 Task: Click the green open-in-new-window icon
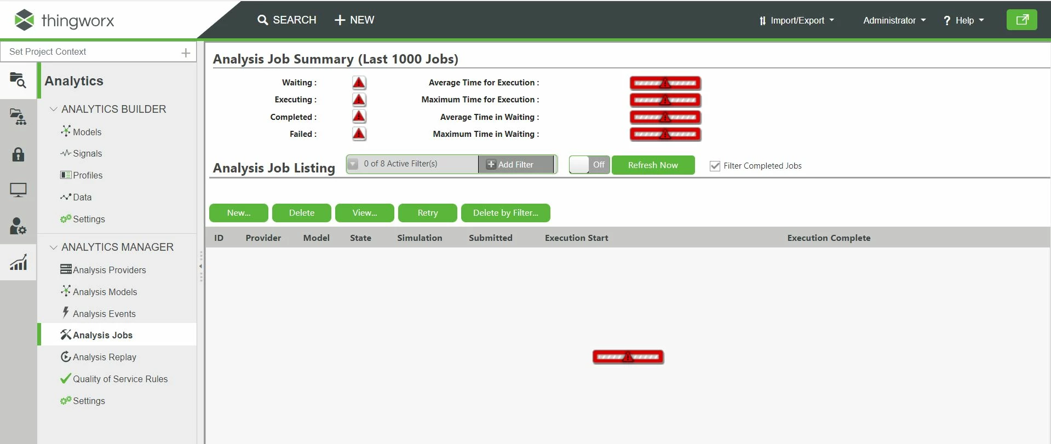coord(1021,20)
